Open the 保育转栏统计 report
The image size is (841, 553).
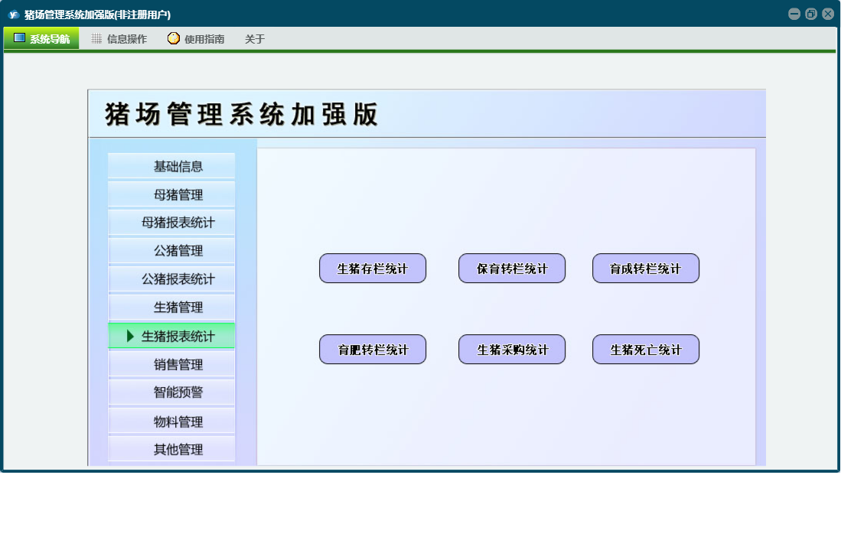tap(512, 268)
